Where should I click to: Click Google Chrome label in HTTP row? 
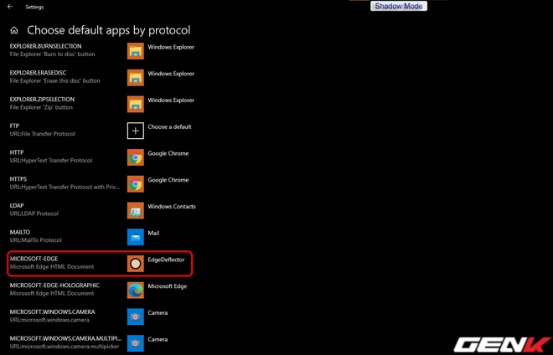click(x=168, y=153)
